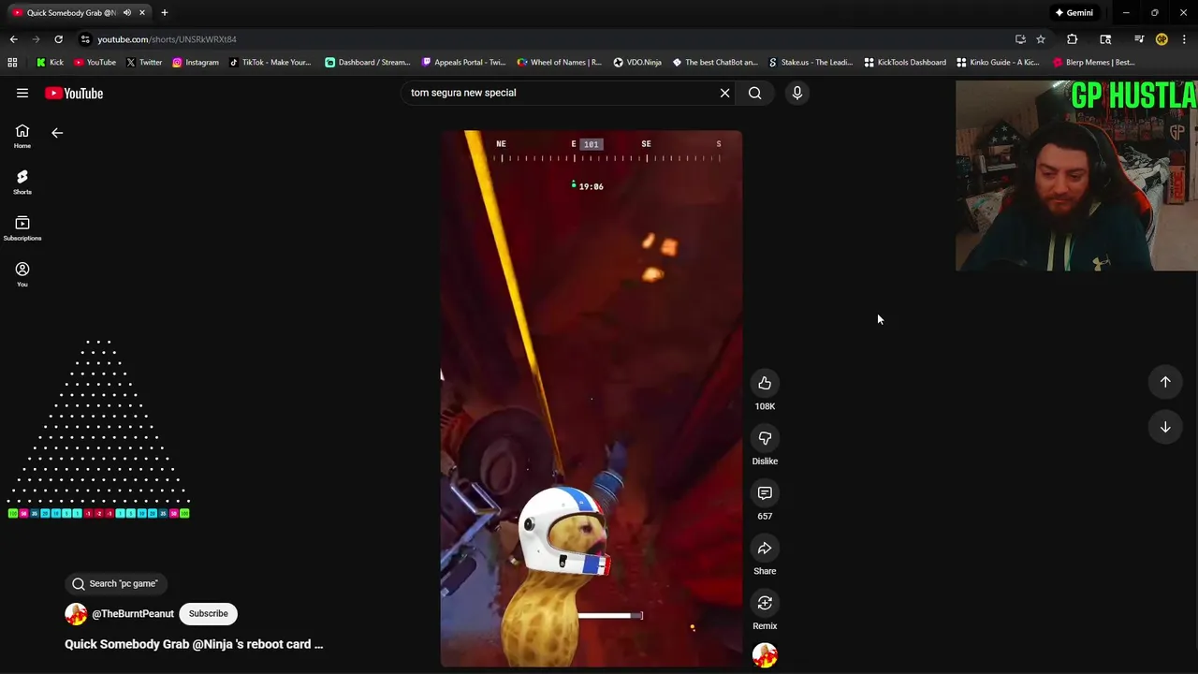Close the Quick Somebody Grab tab
The height and width of the screenshot is (674, 1198).
142,13
